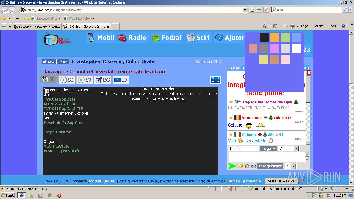Click VanBasten username in chat

[252, 118]
